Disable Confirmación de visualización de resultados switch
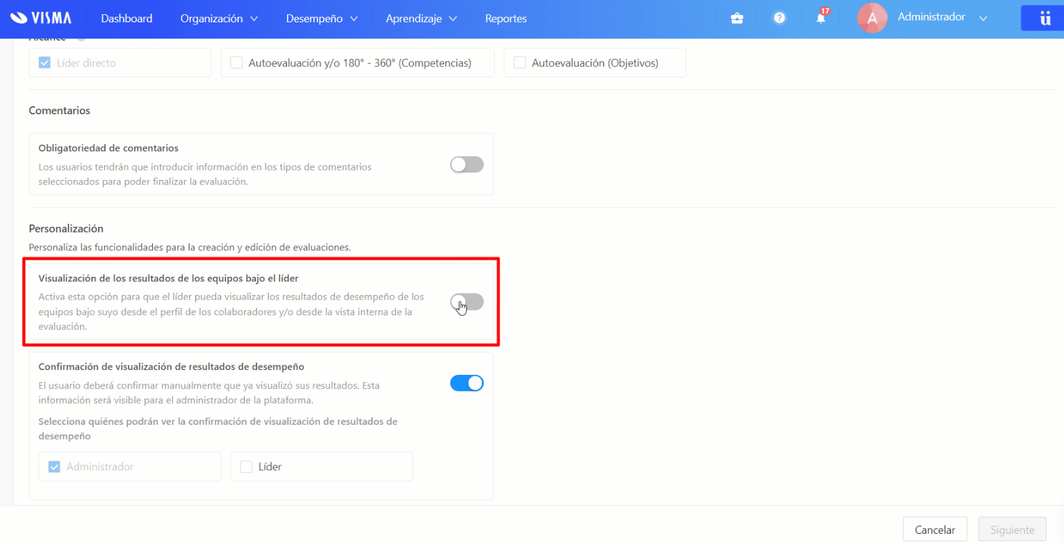Image resolution: width=1064 pixels, height=546 pixels. [x=467, y=383]
